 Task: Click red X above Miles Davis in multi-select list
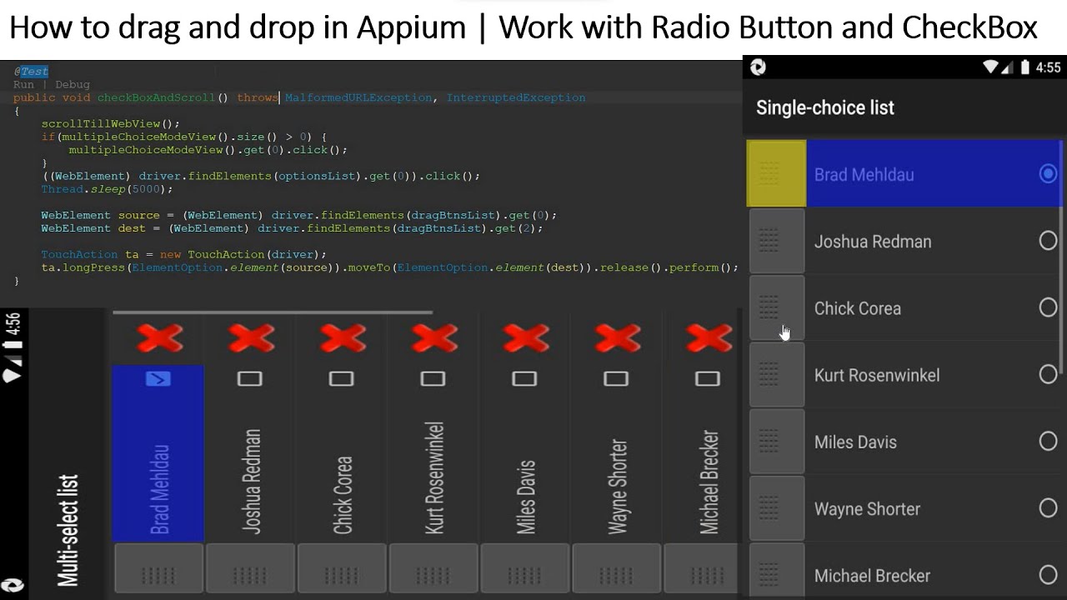coord(526,338)
